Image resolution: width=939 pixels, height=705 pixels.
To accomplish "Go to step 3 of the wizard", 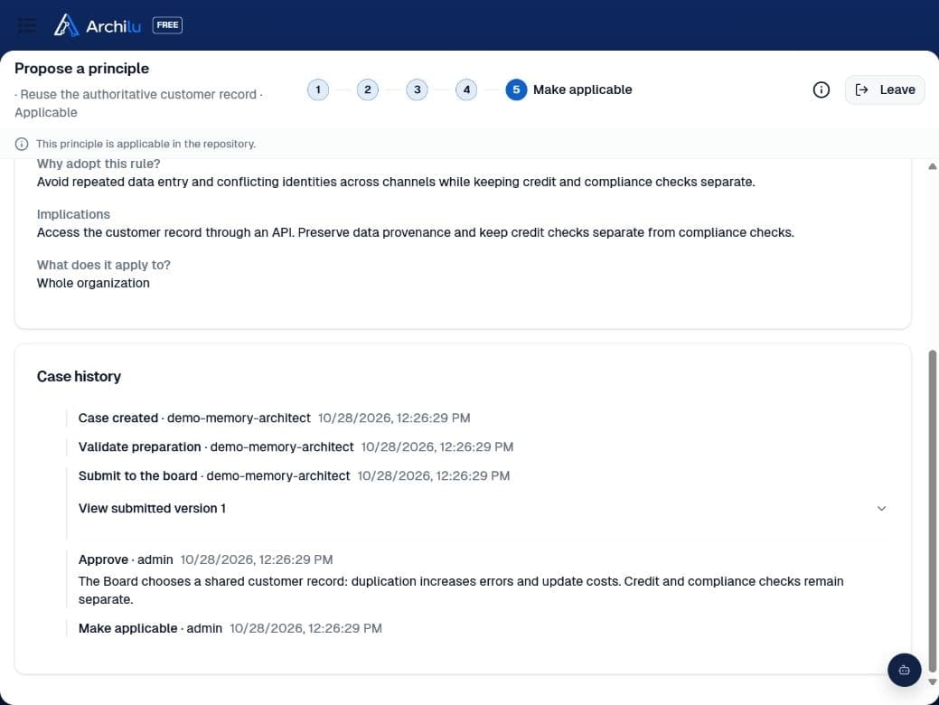I will click(x=417, y=89).
